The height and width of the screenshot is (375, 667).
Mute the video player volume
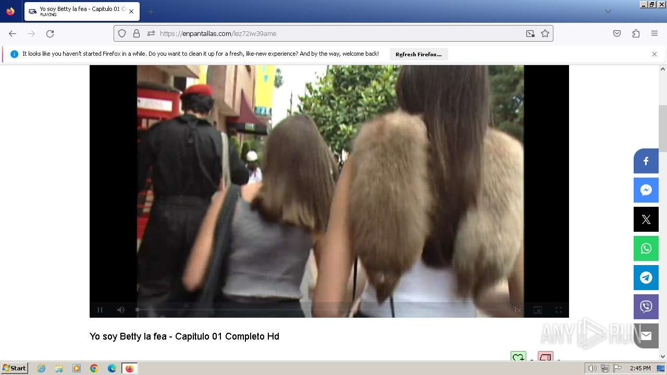(x=121, y=310)
